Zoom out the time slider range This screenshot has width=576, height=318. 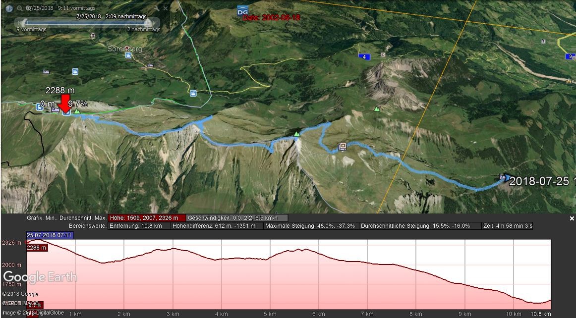tap(19, 8)
